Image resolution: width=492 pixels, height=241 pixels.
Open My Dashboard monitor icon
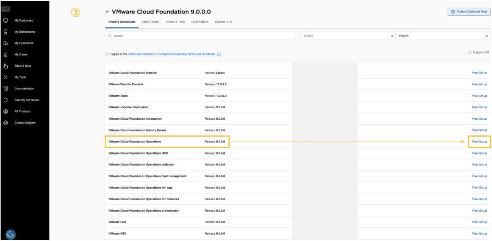tap(5, 20)
